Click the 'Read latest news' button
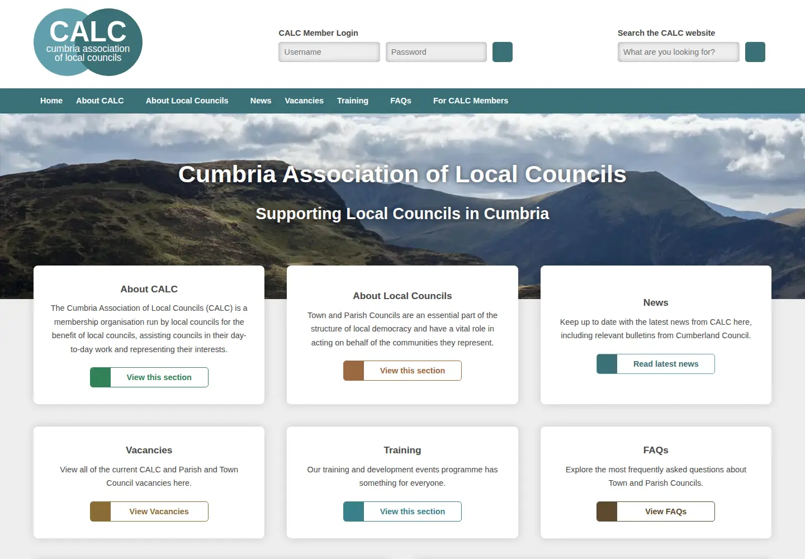Viewport: 805px width, 559px height. [656, 364]
